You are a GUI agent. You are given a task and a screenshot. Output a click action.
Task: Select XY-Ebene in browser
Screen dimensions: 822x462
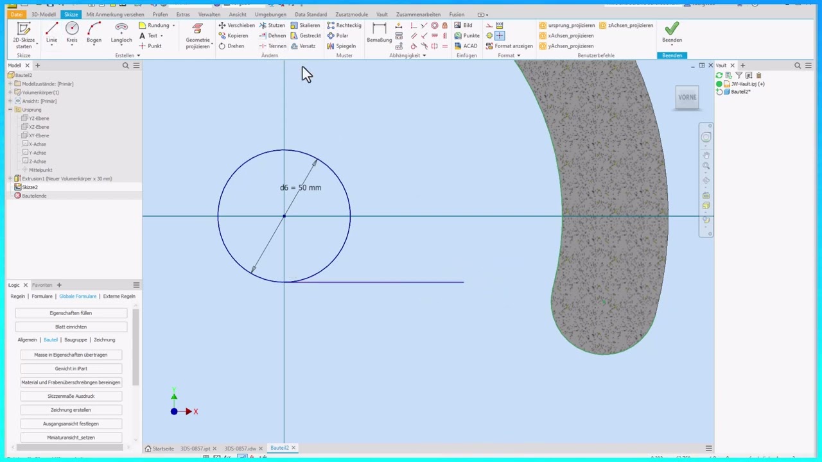click(x=35, y=136)
